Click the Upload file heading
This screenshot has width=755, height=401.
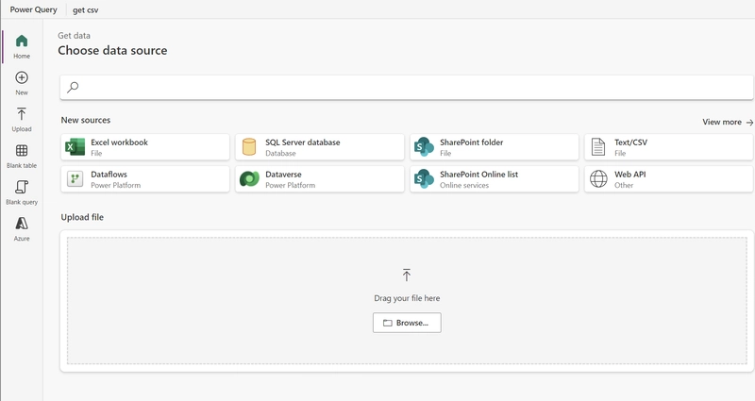82,217
